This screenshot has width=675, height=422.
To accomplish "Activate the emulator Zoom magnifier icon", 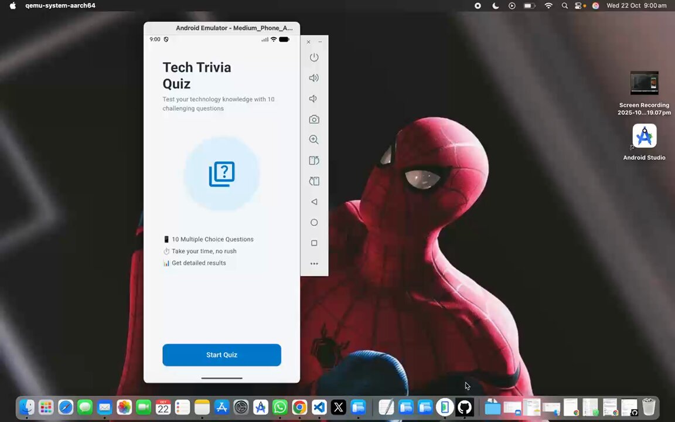I will click(x=314, y=139).
